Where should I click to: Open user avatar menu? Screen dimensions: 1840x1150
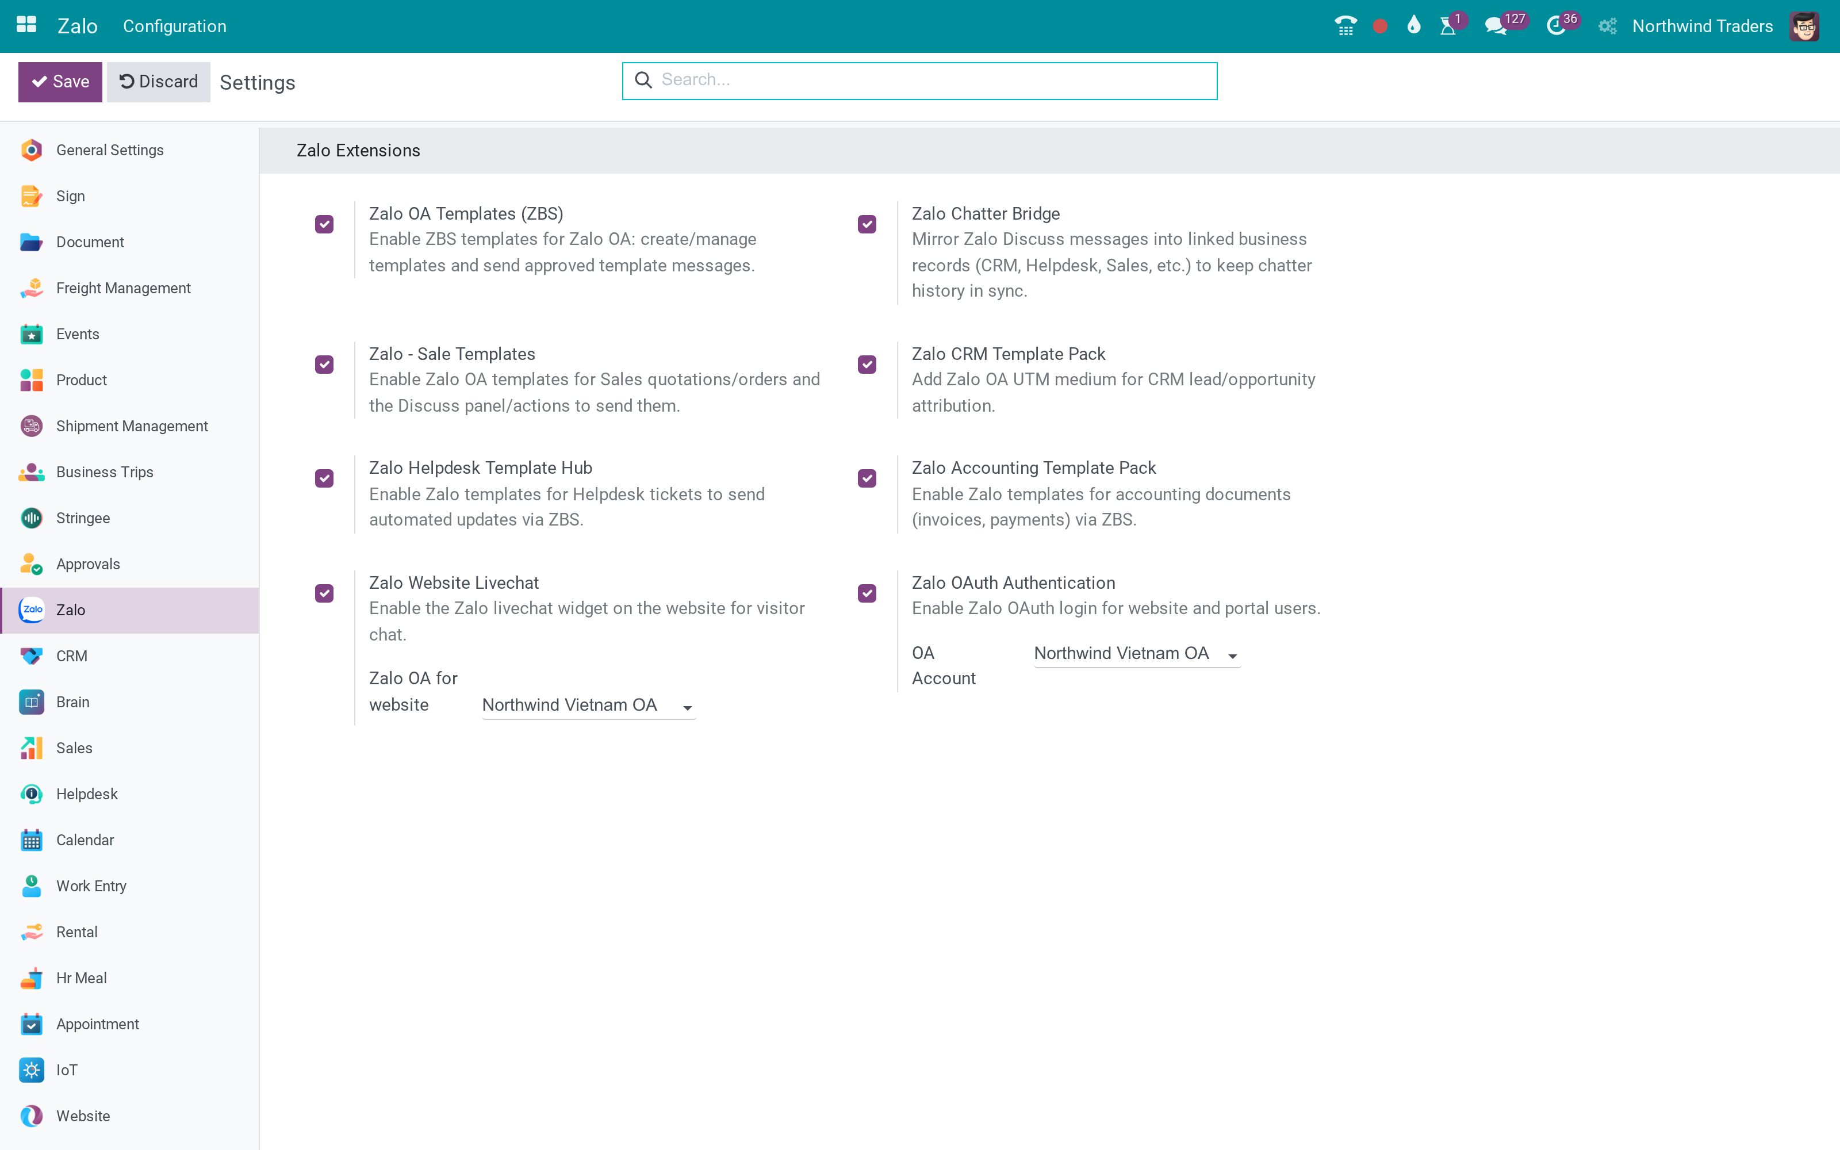[1804, 26]
